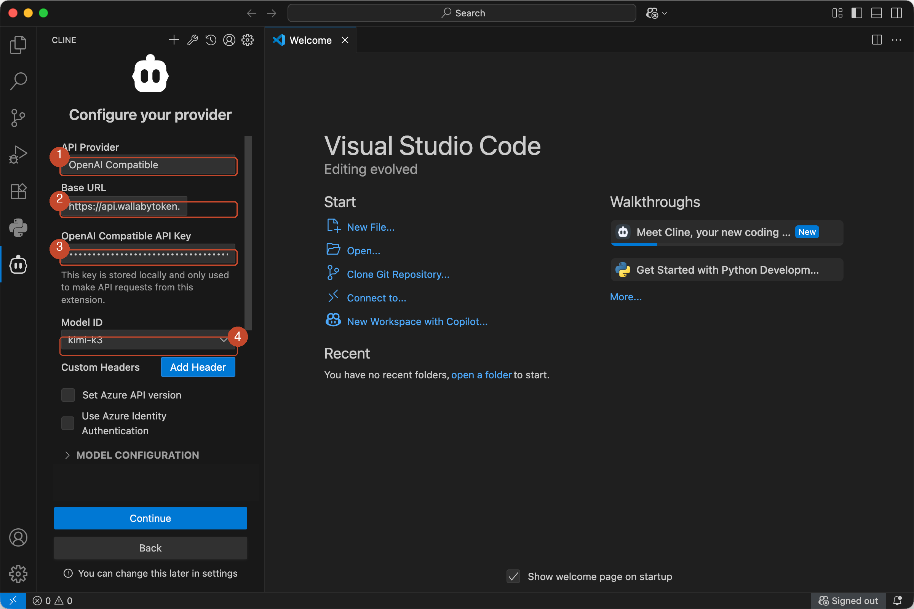Open Get Started with Python Development walkthrough
This screenshot has height=609, width=914.
pyautogui.click(x=727, y=270)
